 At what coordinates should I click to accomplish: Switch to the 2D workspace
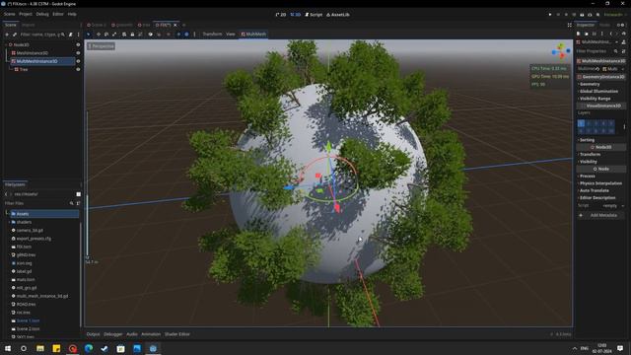[280, 15]
